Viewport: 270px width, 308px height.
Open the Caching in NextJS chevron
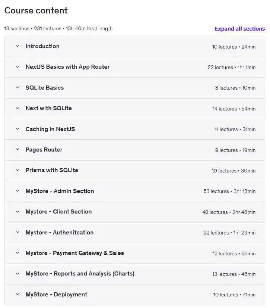(17, 129)
